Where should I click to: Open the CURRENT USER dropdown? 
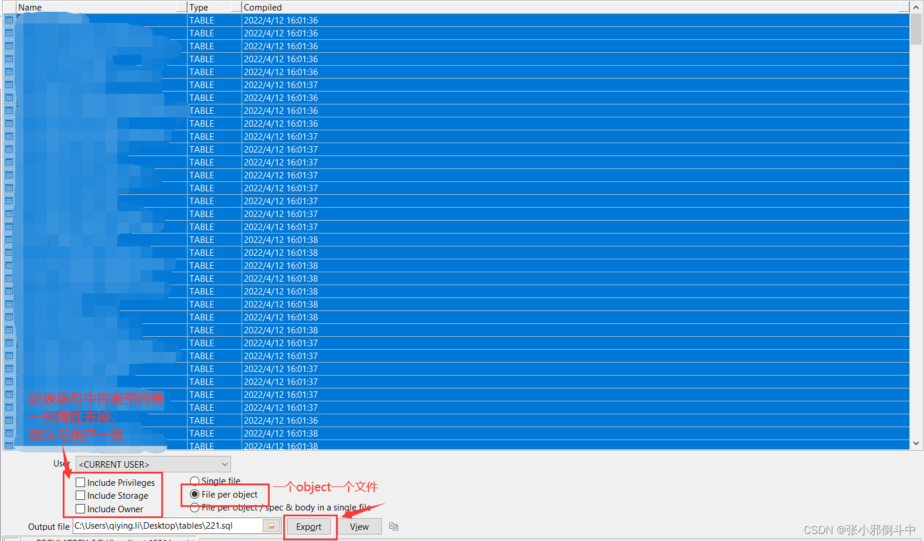(x=153, y=464)
